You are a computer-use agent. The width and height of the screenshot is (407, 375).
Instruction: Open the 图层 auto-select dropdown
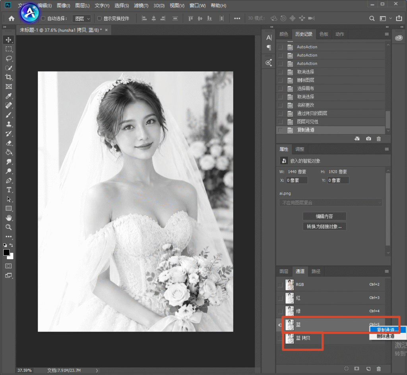click(x=81, y=18)
